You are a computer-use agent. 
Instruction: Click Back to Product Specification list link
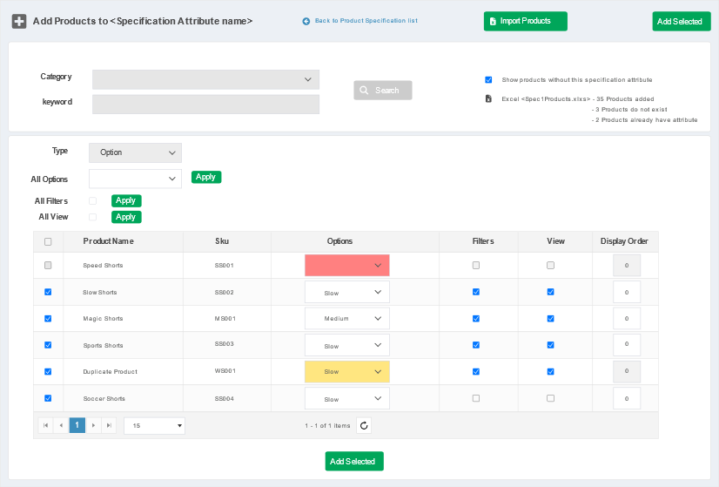pyautogui.click(x=359, y=21)
